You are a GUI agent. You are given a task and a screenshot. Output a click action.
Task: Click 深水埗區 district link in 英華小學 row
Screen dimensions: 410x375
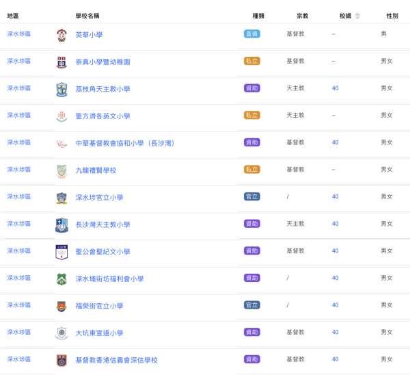pyautogui.click(x=19, y=34)
